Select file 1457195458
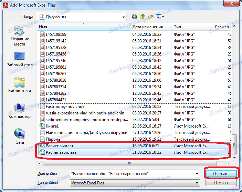 (x=56, y=54)
